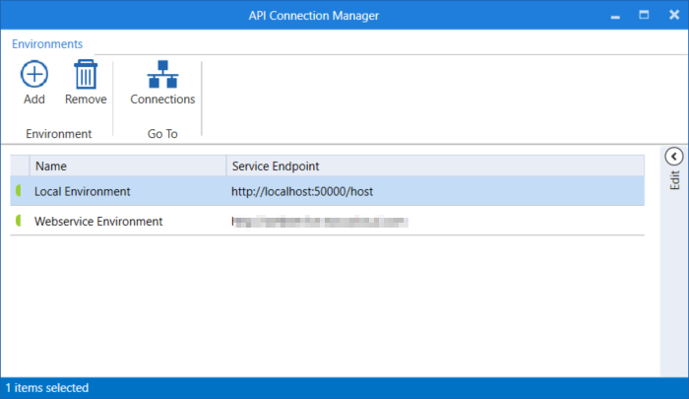Click the '1 items selected' status bar
This screenshot has height=399, width=689.
(x=47, y=388)
